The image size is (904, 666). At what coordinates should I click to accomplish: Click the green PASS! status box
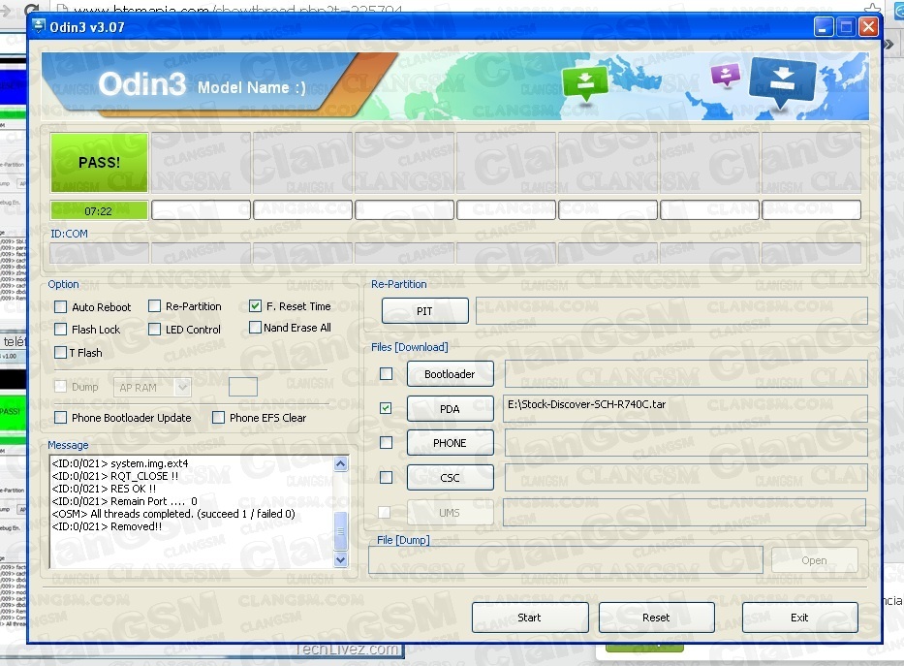[99, 163]
